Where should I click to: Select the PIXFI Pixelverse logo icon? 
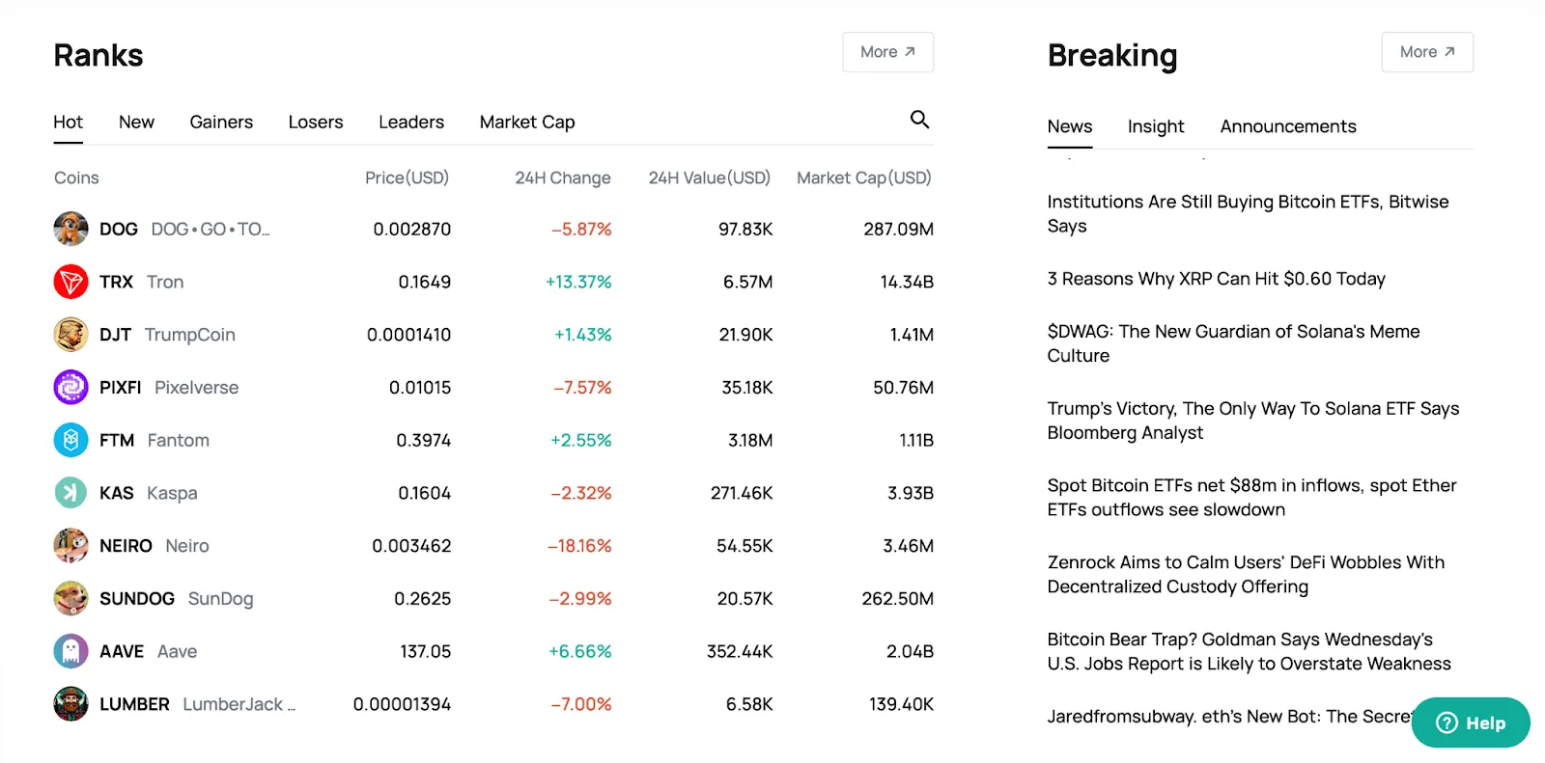pos(70,387)
